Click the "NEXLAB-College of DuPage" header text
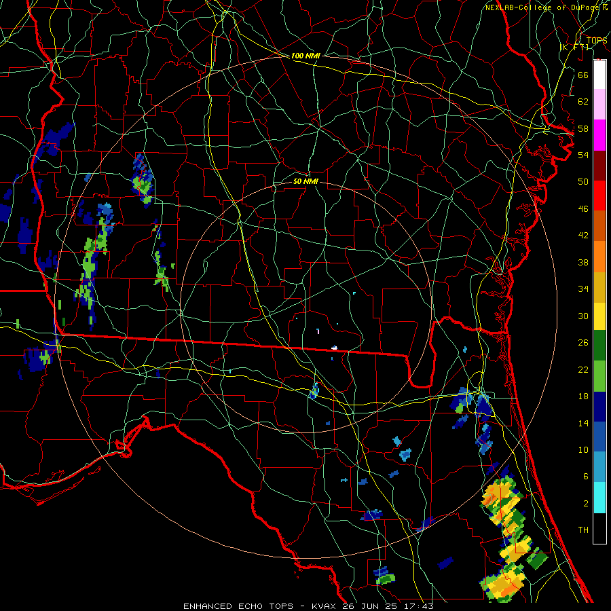The width and height of the screenshot is (611, 611). pyautogui.click(x=543, y=7)
